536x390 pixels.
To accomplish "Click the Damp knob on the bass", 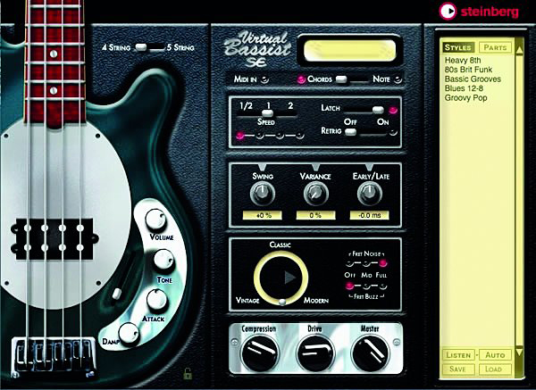I will [x=129, y=334].
